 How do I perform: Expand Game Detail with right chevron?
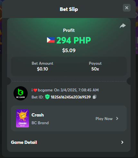coord(122,142)
